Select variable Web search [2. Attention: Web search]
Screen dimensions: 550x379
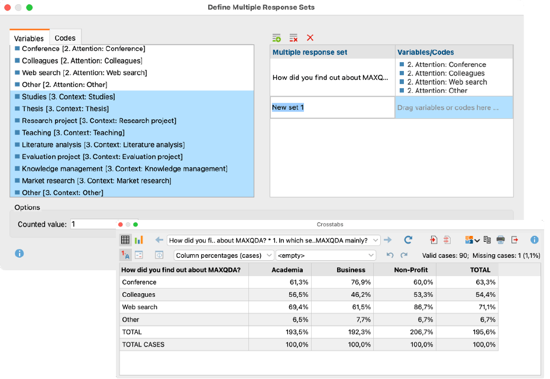pos(132,73)
